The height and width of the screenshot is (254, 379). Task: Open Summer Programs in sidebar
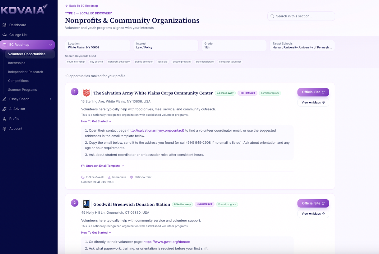tap(22, 90)
